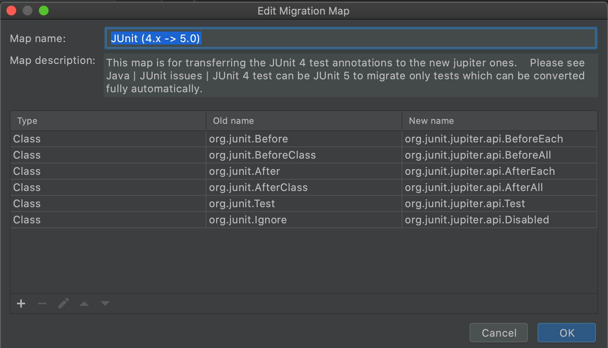Select the org.junit.Test cell
The height and width of the screenshot is (348, 608).
[x=304, y=204]
